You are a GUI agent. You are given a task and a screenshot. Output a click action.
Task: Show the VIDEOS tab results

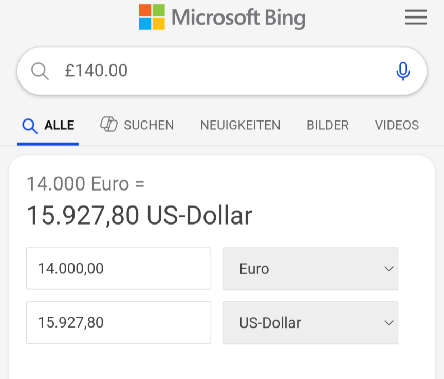(397, 125)
